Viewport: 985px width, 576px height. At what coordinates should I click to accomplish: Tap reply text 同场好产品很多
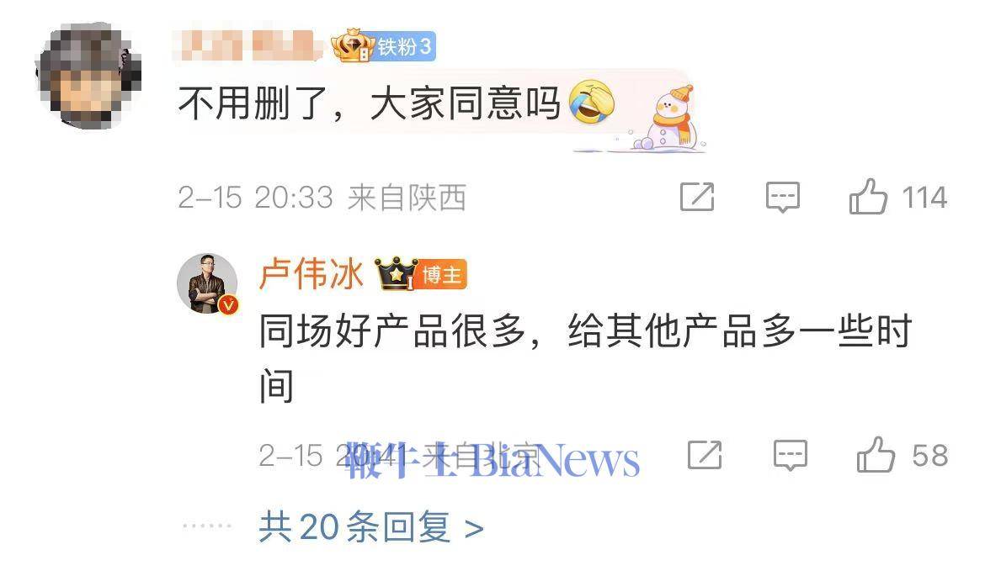pyautogui.click(x=392, y=330)
